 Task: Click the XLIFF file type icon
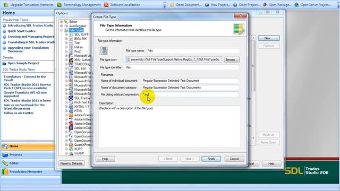pos(71,149)
